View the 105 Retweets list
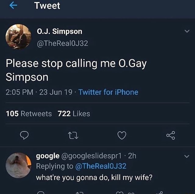Screen dimensions: 195x194 29,114
